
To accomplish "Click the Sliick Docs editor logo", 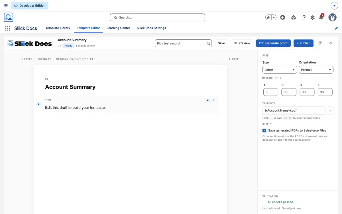I will pos(30,43).
